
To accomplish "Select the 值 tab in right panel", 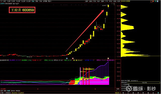I will tap(148, 93).
